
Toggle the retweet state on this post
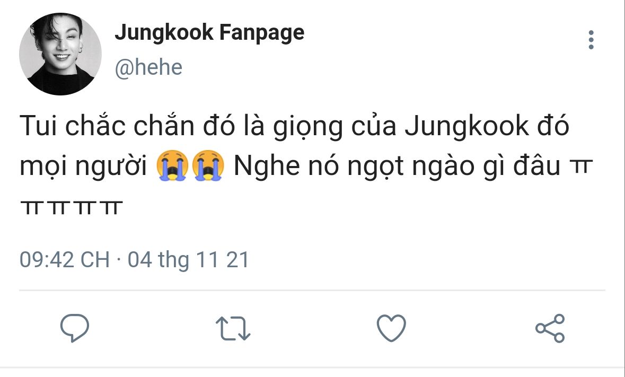pos(233,328)
